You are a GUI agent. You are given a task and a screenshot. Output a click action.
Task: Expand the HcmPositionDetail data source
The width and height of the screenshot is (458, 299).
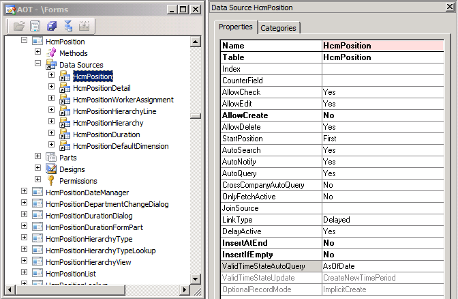(51, 86)
